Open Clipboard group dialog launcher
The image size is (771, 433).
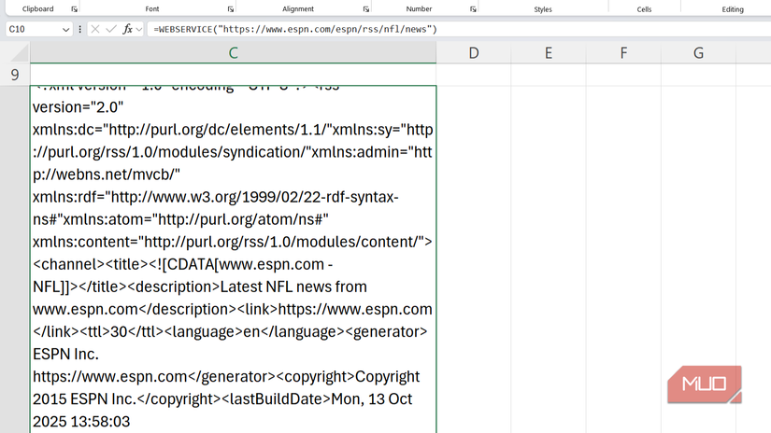74,9
